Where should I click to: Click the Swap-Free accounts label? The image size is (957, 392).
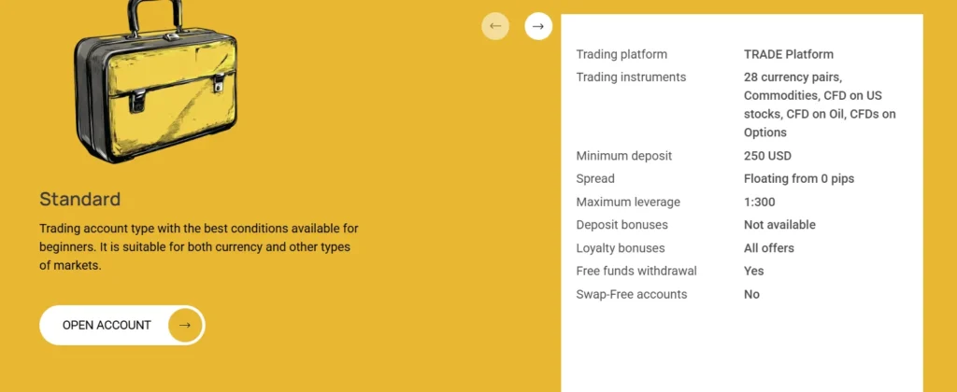(x=631, y=294)
